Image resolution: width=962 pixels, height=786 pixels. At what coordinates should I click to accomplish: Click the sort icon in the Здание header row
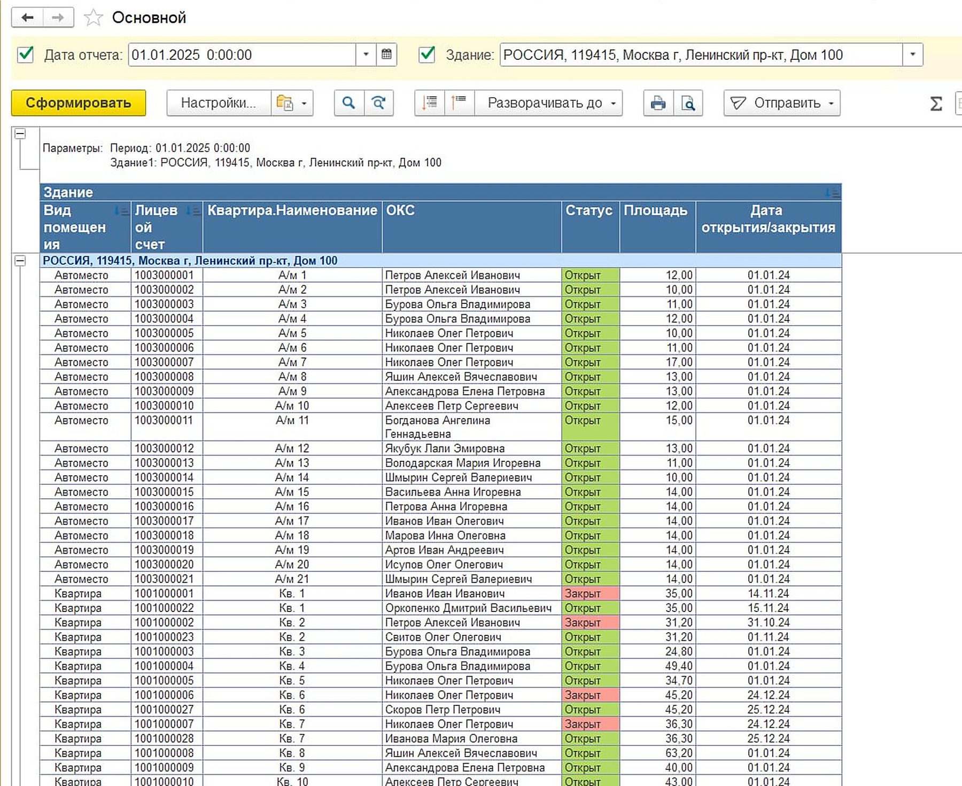point(832,193)
